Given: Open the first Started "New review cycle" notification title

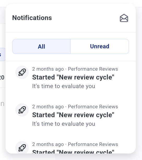Looking at the screenshot, I should point(73,77).
